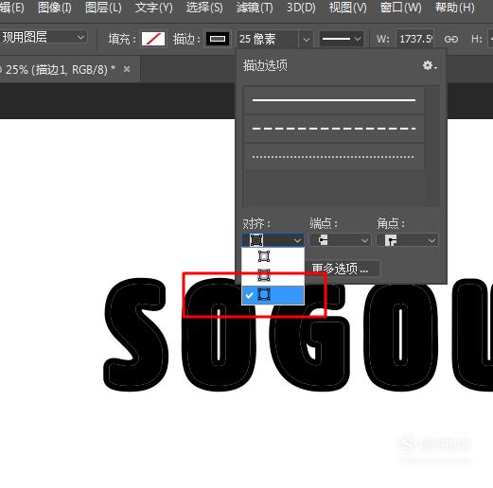Click the 更多选项... button
The height and width of the screenshot is (488, 493).
[x=342, y=269]
